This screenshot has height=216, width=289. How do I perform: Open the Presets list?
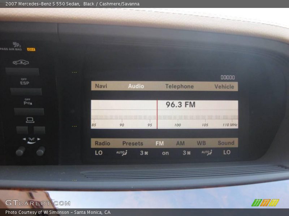click(133, 143)
